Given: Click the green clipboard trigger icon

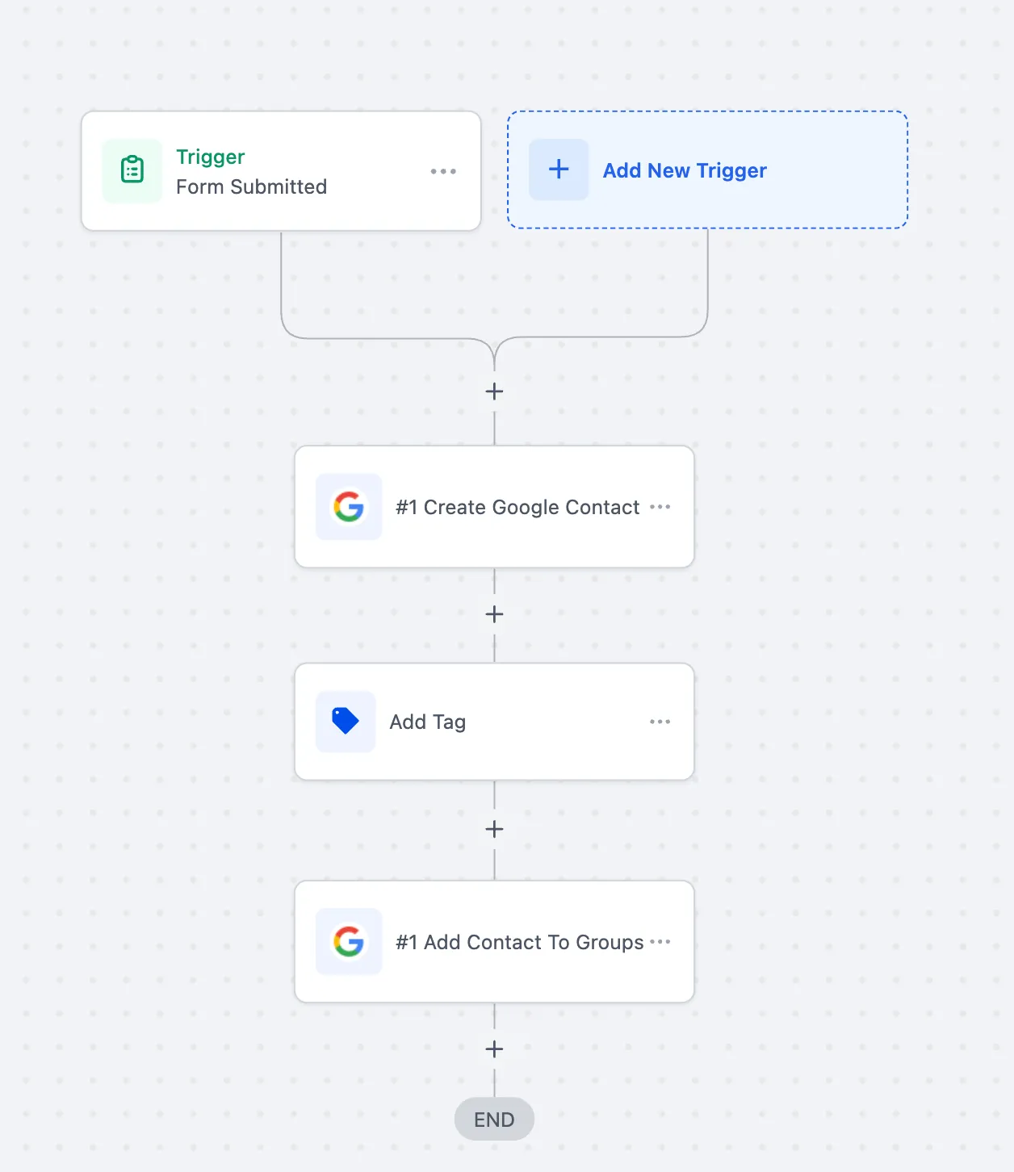Looking at the screenshot, I should coord(132,170).
